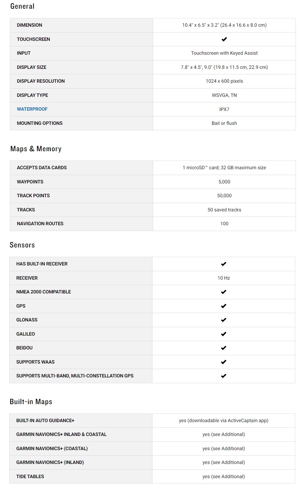Click the Garmin Navionics+ Inland & Coastal label
The width and height of the screenshot is (302, 491).
pyautogui.click(x=61, y=434)
